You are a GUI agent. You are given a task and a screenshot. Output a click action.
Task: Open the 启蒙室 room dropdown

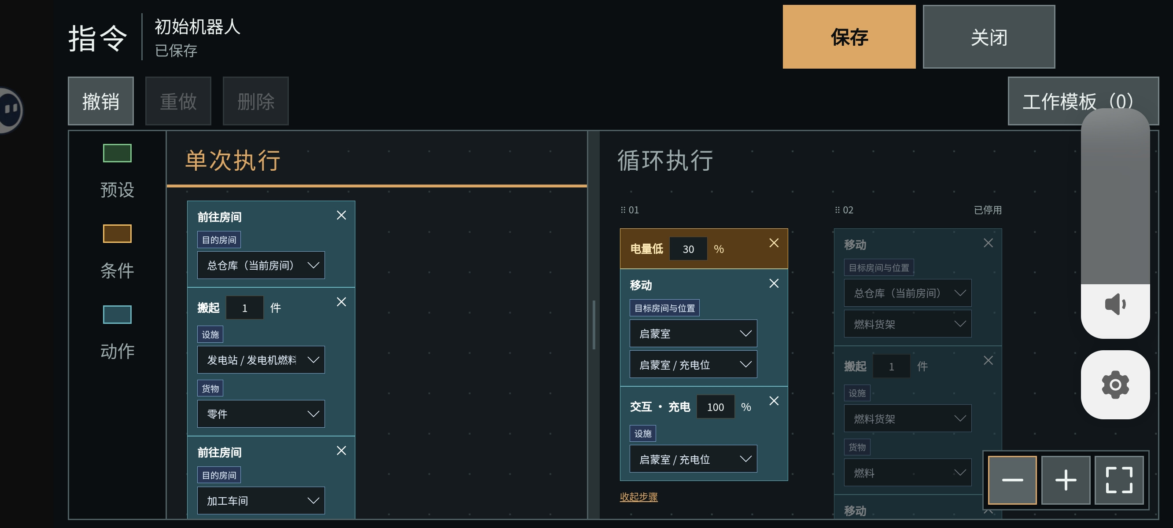(x=693, y=333)
